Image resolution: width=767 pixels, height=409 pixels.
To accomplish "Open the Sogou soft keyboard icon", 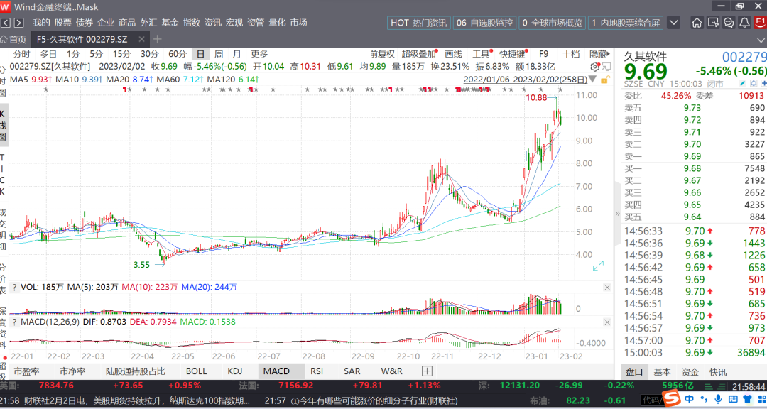I will [x=733, y=399].
